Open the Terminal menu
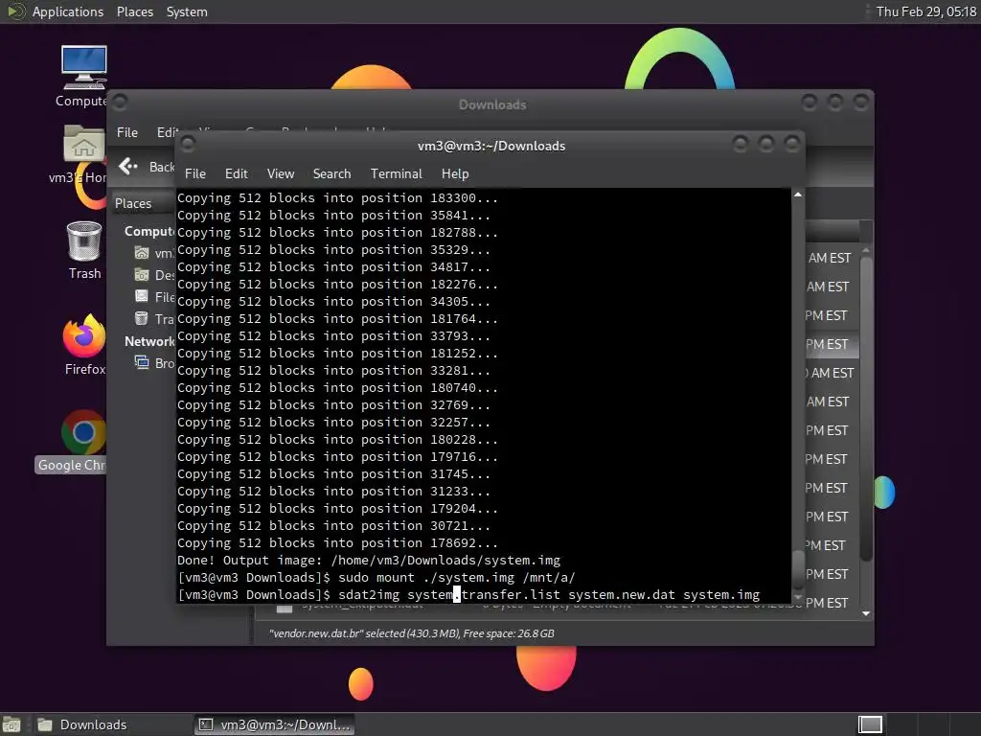 click(x=396, y=173)
